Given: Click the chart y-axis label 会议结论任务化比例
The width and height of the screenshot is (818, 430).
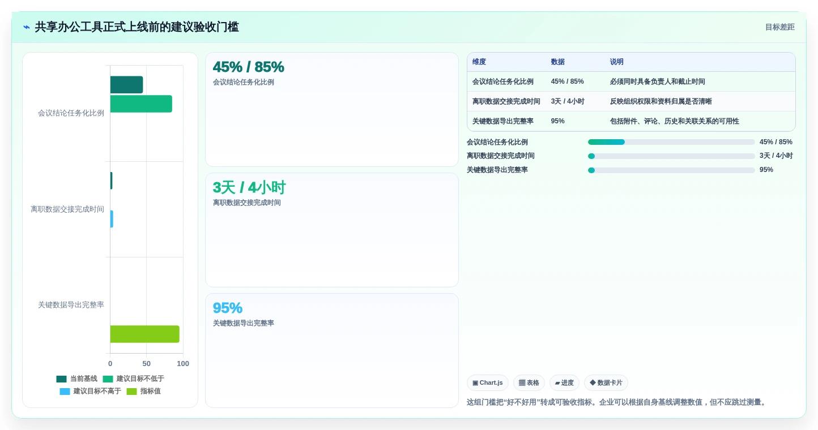Looking at the screenshot, I should tap(71, 113).
